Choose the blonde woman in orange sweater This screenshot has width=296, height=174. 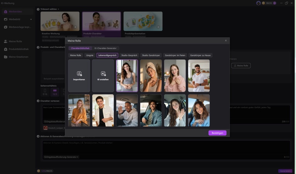pyautogui.click(x=79, y=110)
